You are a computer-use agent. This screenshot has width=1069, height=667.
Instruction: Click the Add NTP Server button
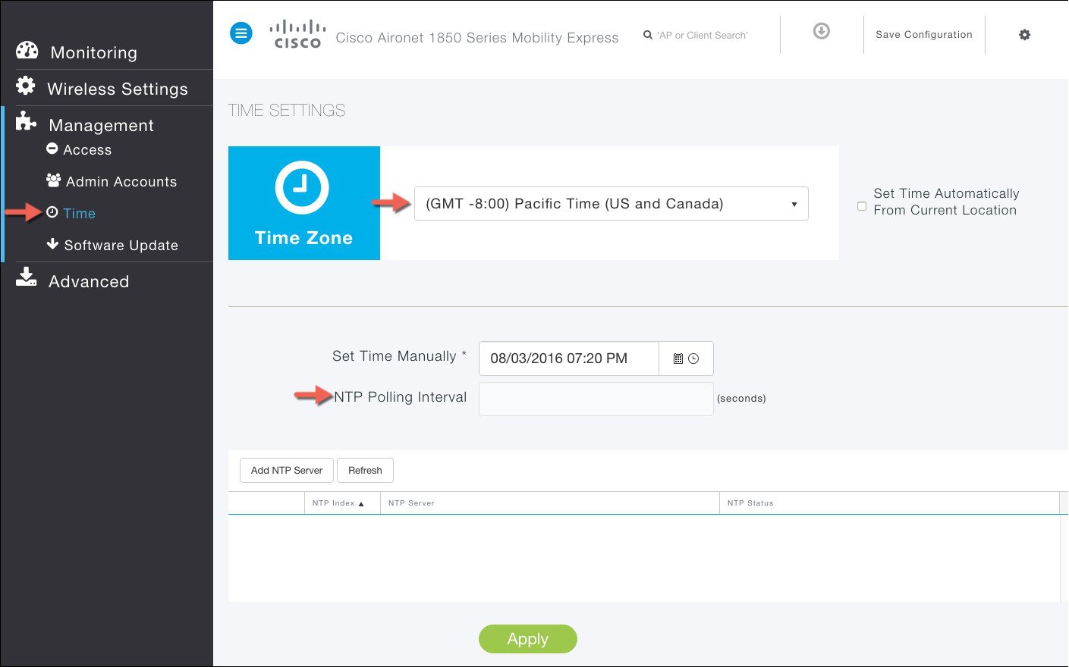(287, 471)
